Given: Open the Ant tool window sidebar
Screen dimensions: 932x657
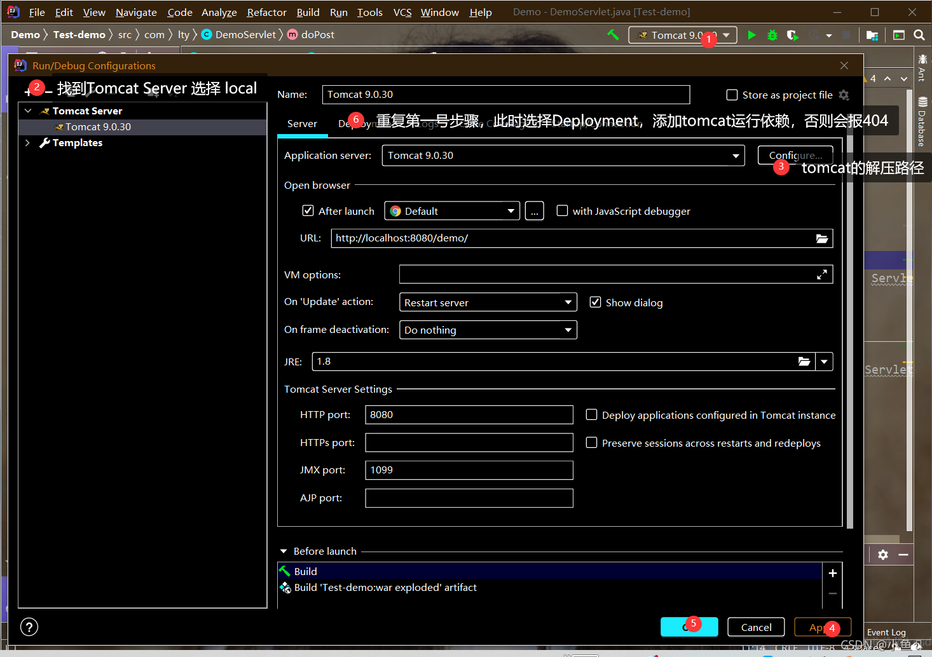Looking at the screenshot, I should tap(922, 69).
